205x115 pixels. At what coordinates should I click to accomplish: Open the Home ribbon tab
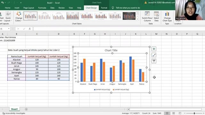[x=8, y=8]
